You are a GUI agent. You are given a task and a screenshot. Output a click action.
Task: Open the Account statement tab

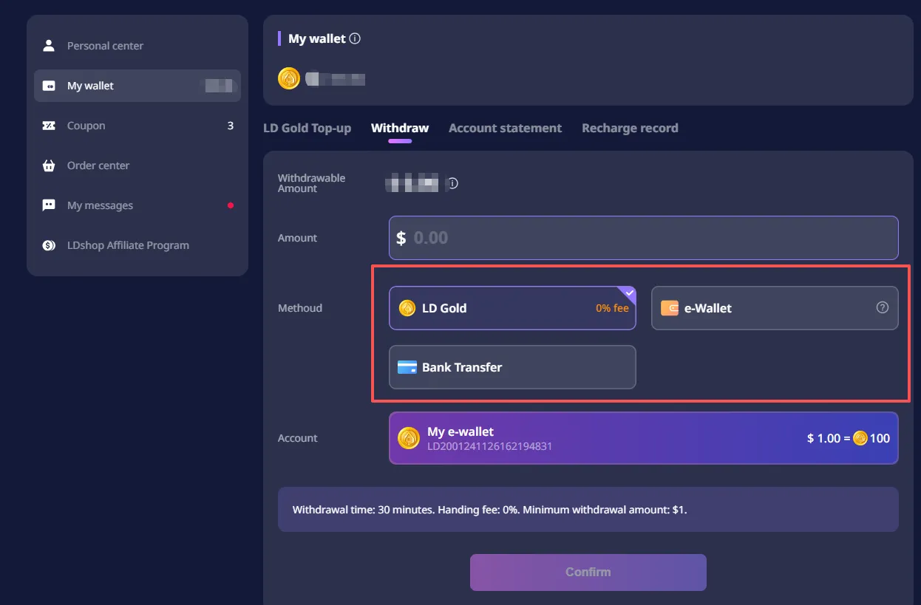pos(505,128)
